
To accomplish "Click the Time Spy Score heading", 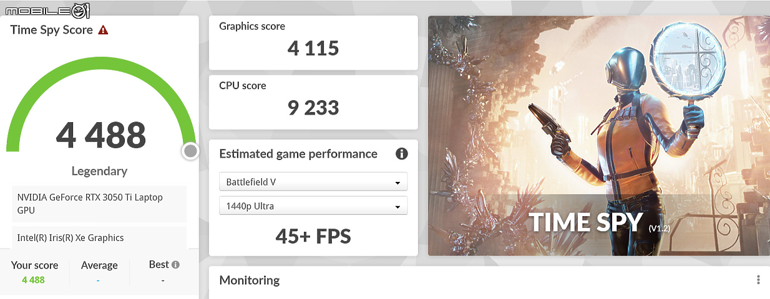I will (51, 30).
